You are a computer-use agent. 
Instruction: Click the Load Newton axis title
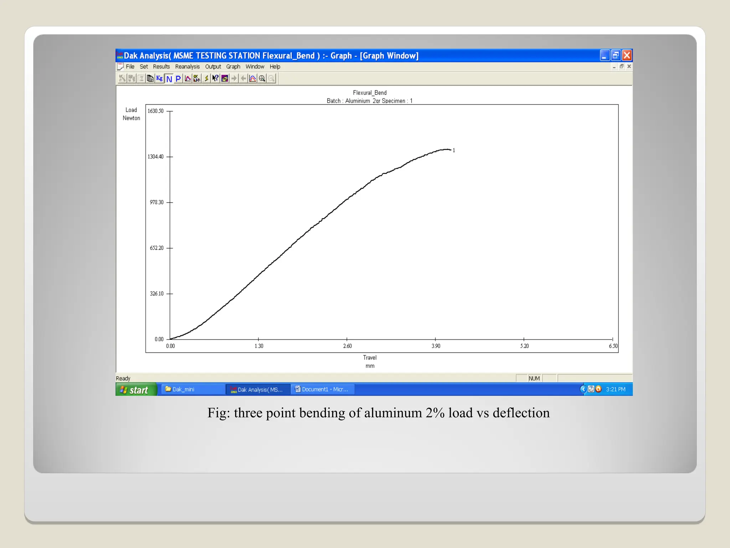(x=131, y=114)
